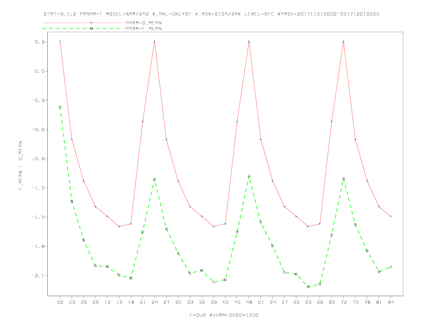Click the y-axis title F_MEAN | O_MEAN
Screen dimensions: 426x329
click(20, 166)
